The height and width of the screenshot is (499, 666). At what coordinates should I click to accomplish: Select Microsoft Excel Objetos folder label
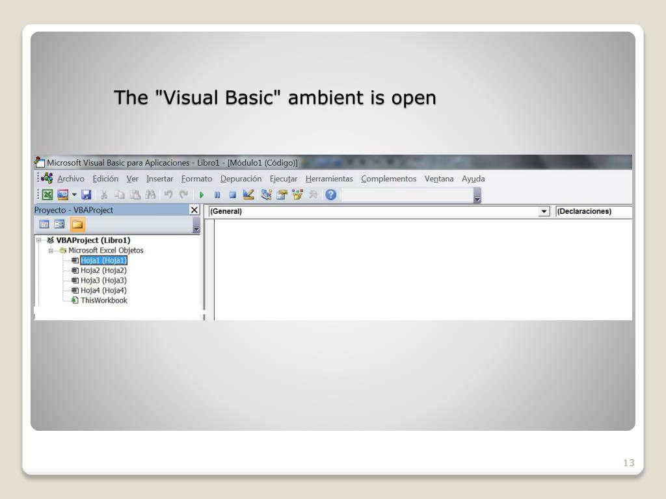(x=106, y=250)
